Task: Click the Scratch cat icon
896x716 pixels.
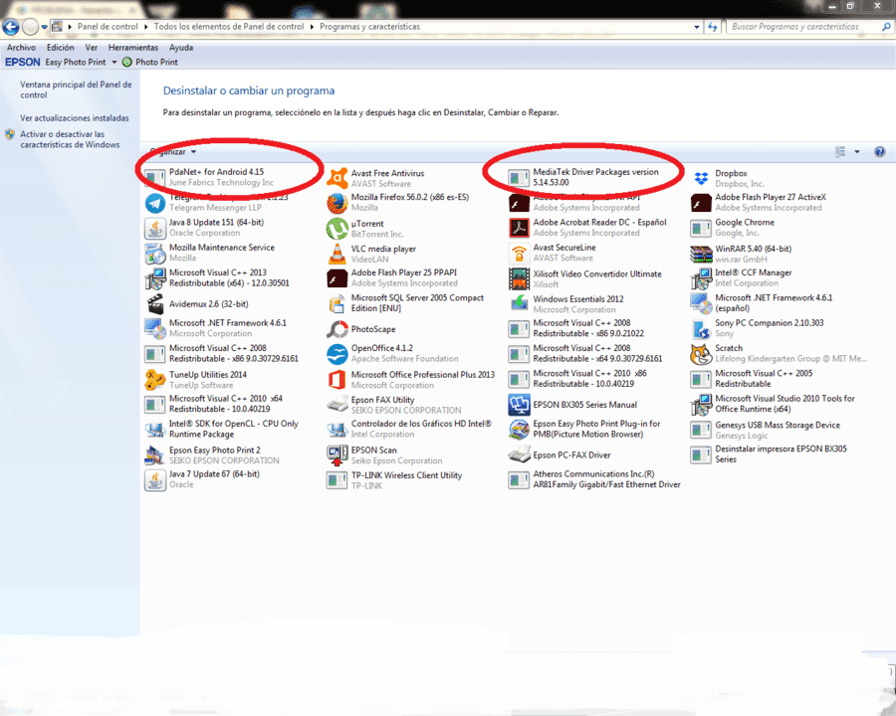Action: tap(701, 354)
